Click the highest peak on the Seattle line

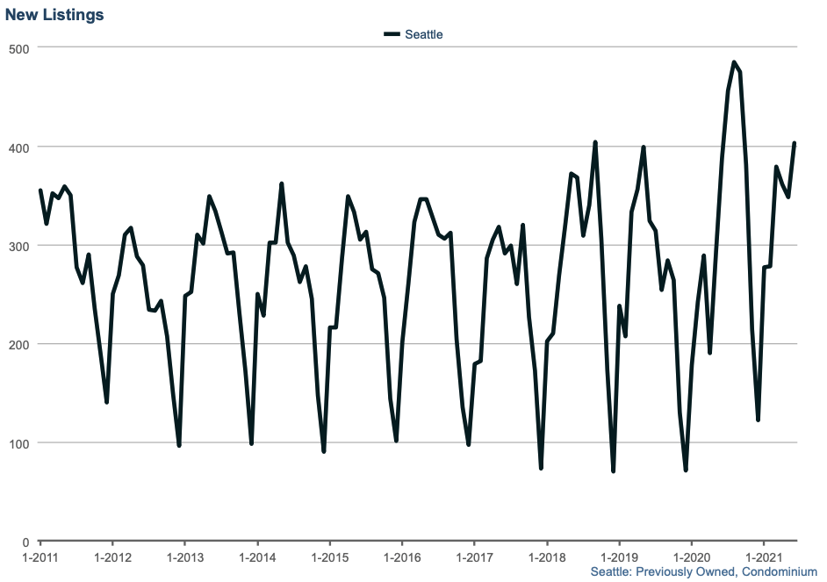734,62
